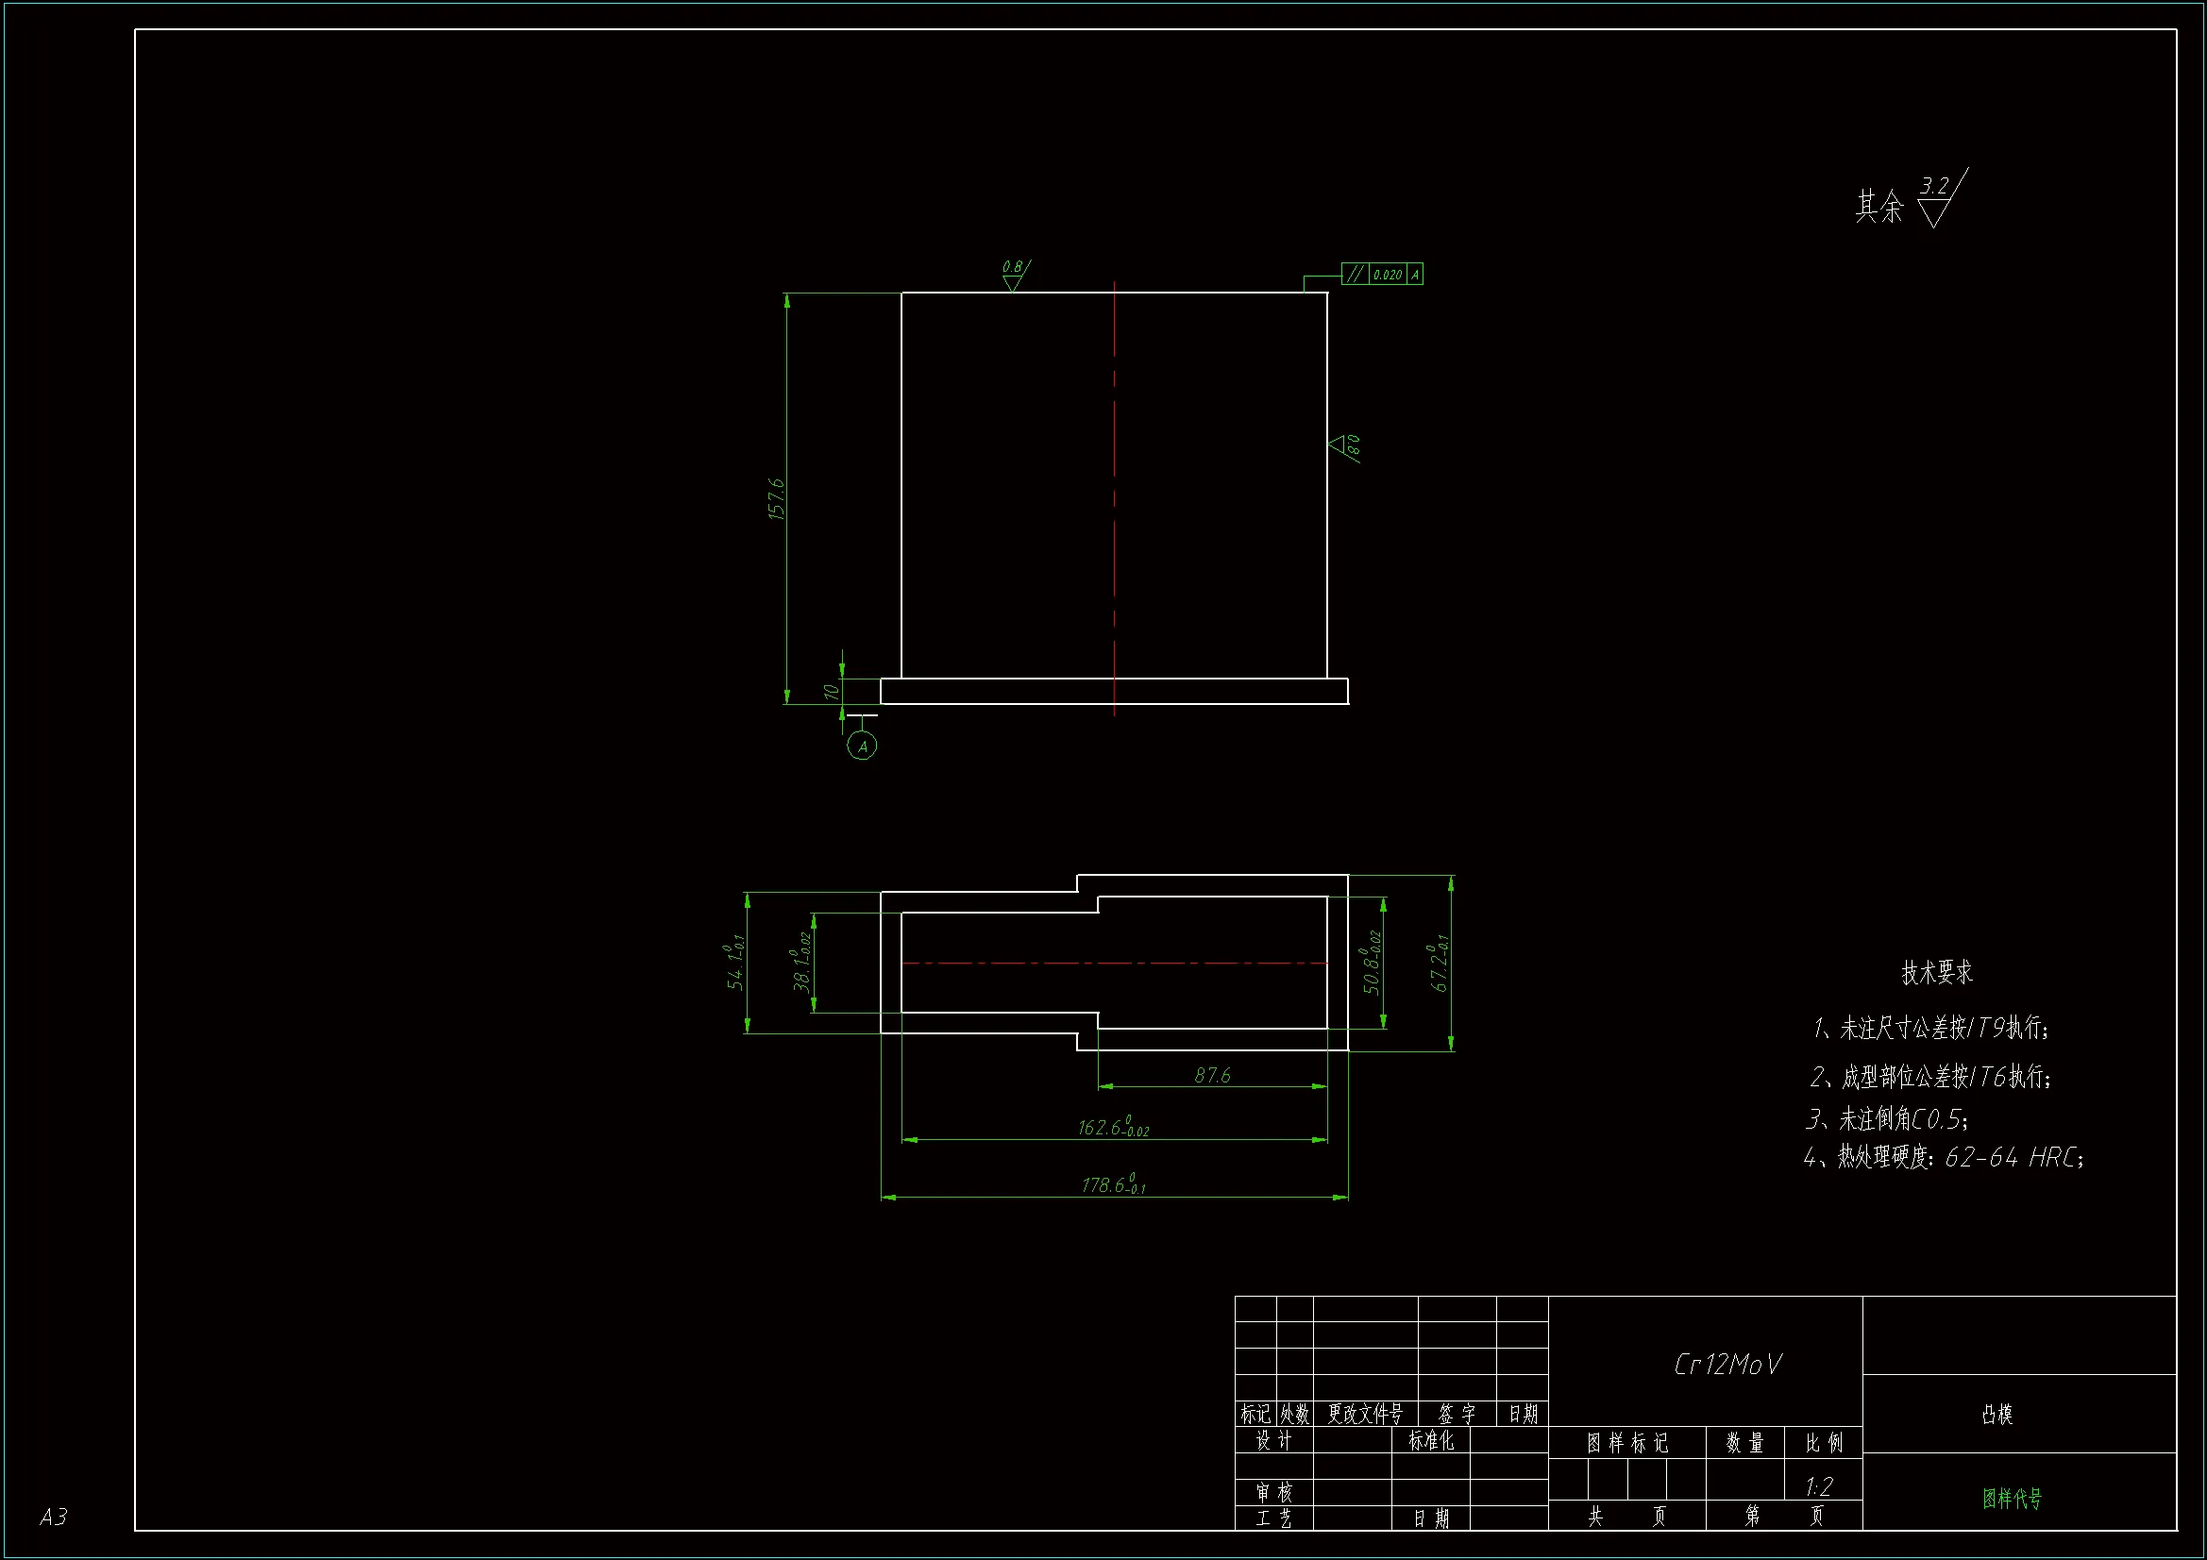The height and width of the screenshot is (1560, 2207).
Task: Select the 87.6 dimension text
Action: 1212,1076
